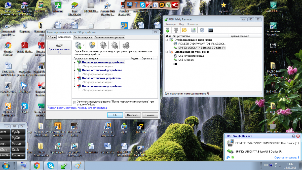Enable the run processes at Windows start checkbox
The height and width of the screenshot is (170, 302).
[x=74, y=103]
